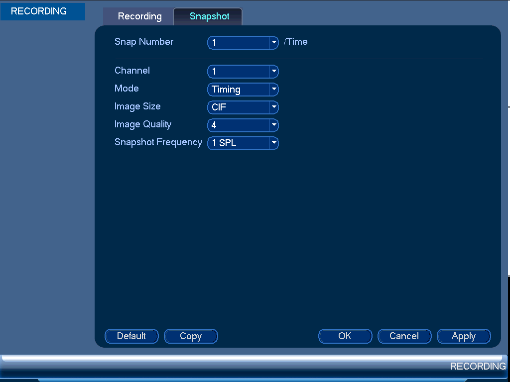Click the "/Time" unit text
Viewport: 510px width, 382px height.
[x=296, y=42]
